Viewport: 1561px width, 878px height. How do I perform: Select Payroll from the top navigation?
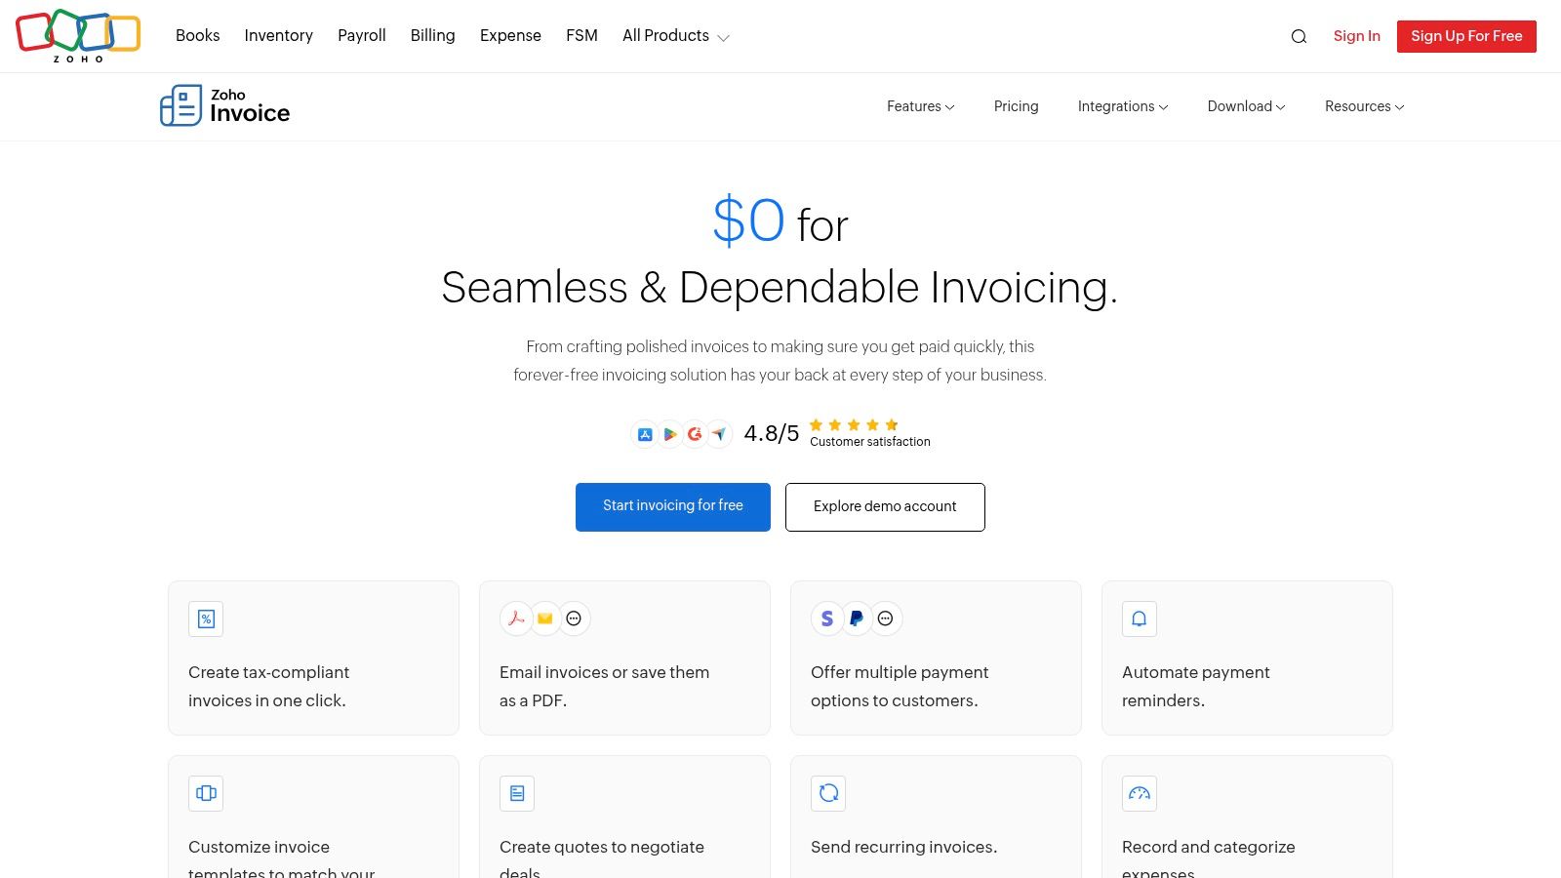point(361,36)
